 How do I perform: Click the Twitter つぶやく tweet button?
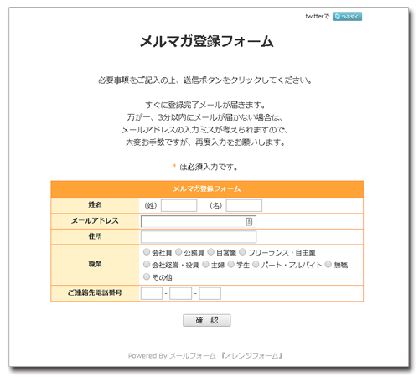coord(347,17)
